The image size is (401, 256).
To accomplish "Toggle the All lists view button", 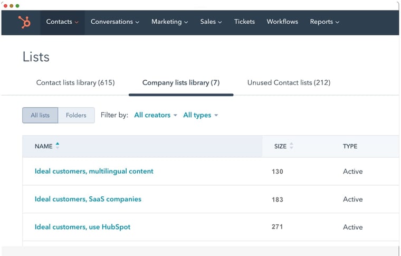I will point(40,116).
